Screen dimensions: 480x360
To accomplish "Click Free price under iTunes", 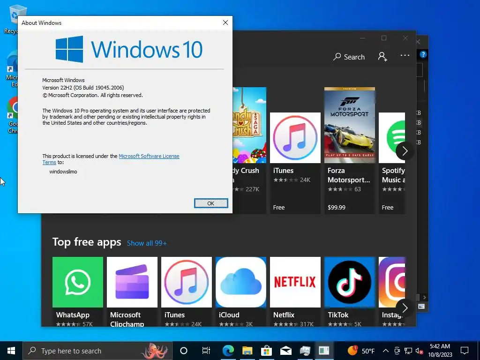I will click(x=279, y=207).
